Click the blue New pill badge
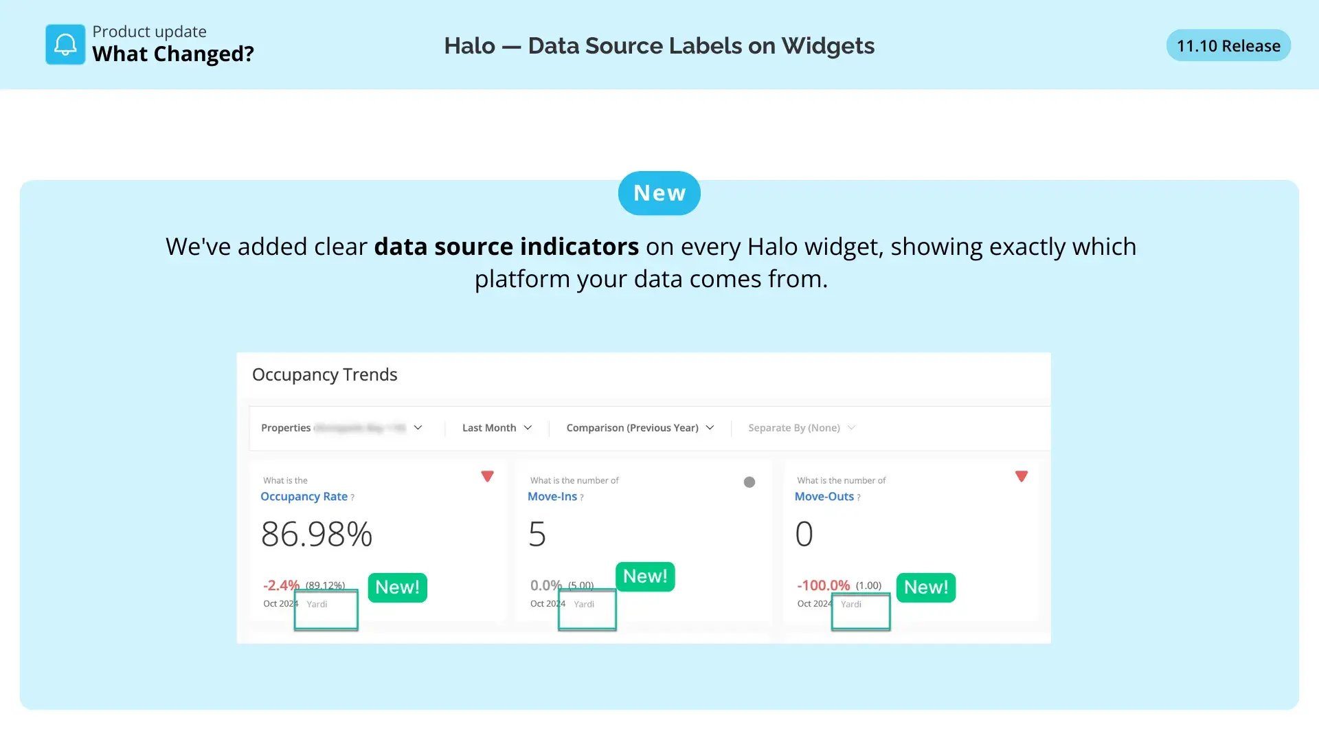 click(659, 193)
